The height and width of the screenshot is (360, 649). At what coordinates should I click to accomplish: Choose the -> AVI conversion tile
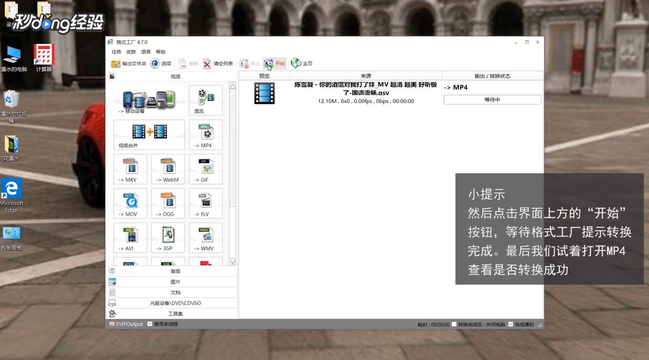tap(130, 238)
